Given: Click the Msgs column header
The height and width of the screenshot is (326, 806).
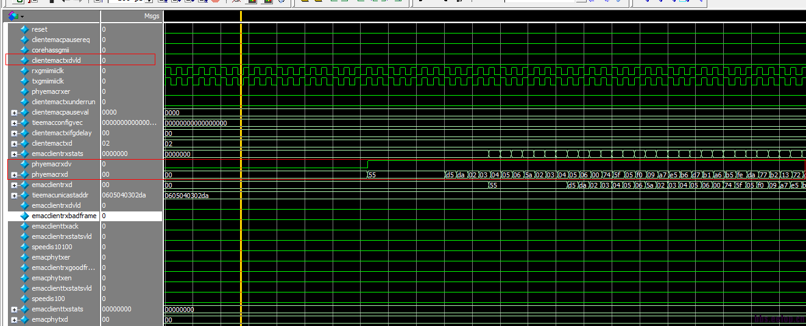Looking at the screenshot, I should tap(151, 16).
